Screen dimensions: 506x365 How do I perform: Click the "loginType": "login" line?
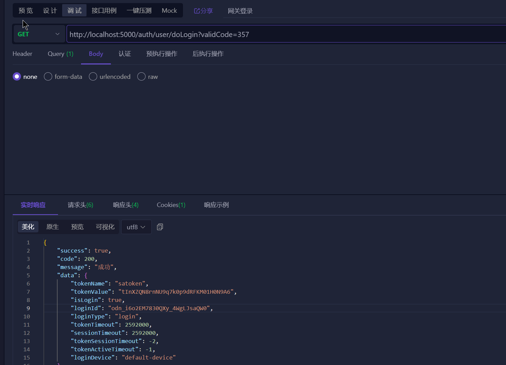point(106,316)
